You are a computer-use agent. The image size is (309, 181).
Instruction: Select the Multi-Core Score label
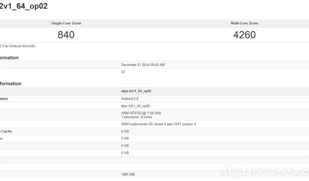(x=244, y=23)
